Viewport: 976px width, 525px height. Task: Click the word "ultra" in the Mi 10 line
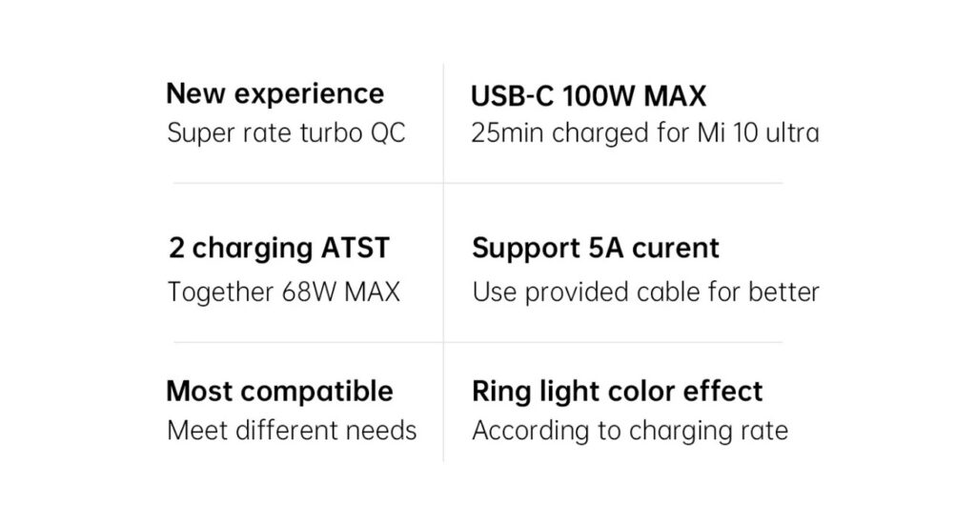(792, 132)
